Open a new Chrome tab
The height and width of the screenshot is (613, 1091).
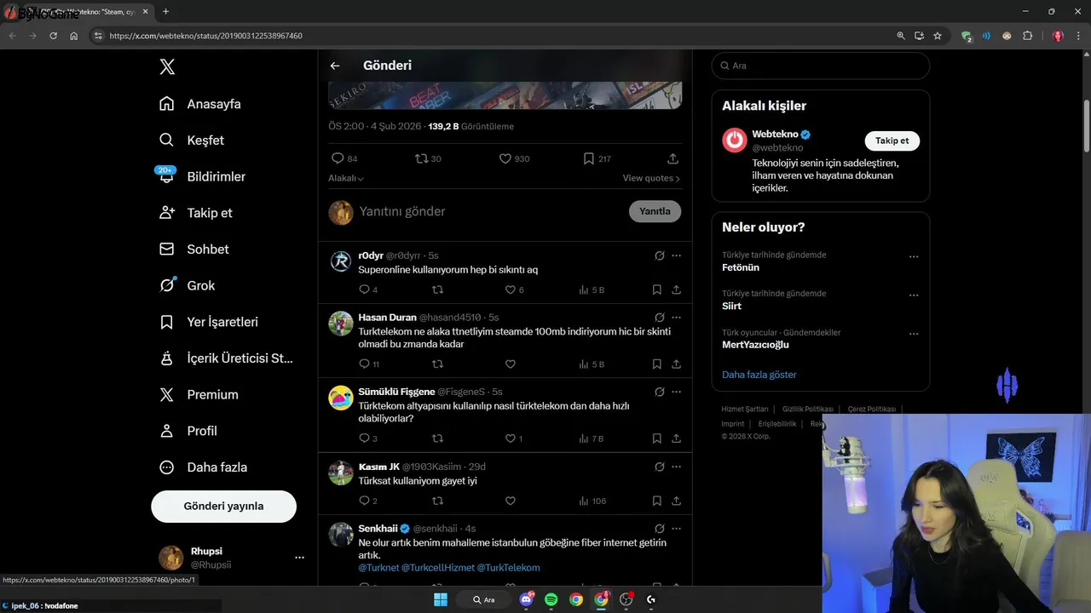tap(165, 11)
